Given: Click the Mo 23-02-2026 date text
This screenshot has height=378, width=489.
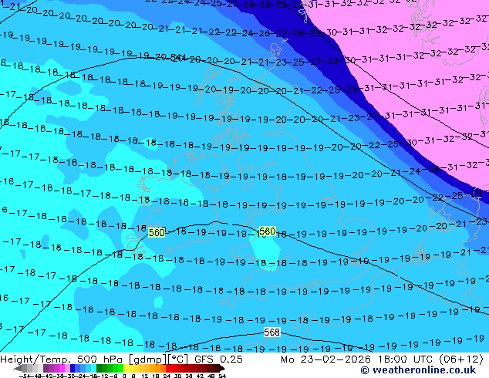Looking at the screenshot, I should coord(326,359).
